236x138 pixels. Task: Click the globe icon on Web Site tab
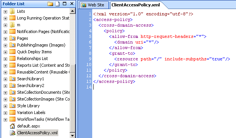click(x=84, y=5)
